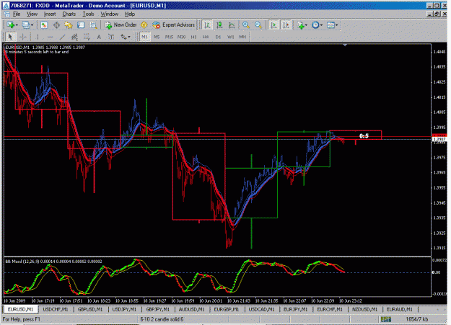Switch timeframe to M30
Image resolution: width=451 pixels, height=325 pixels.
181,37
